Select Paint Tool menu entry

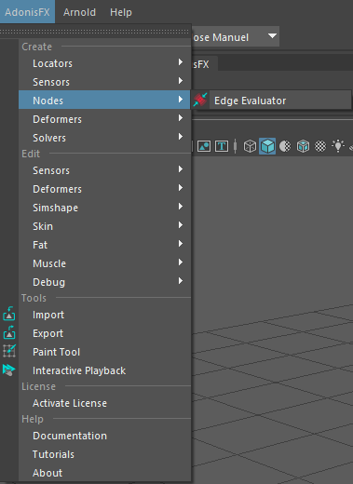pyautogui.click(x=104, y=352)
